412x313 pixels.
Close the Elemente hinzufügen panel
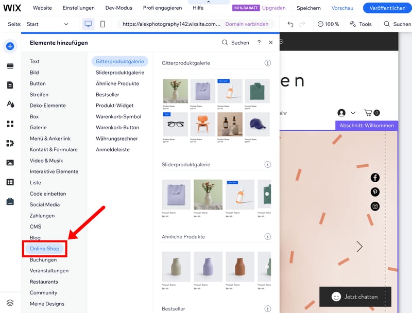271,43
